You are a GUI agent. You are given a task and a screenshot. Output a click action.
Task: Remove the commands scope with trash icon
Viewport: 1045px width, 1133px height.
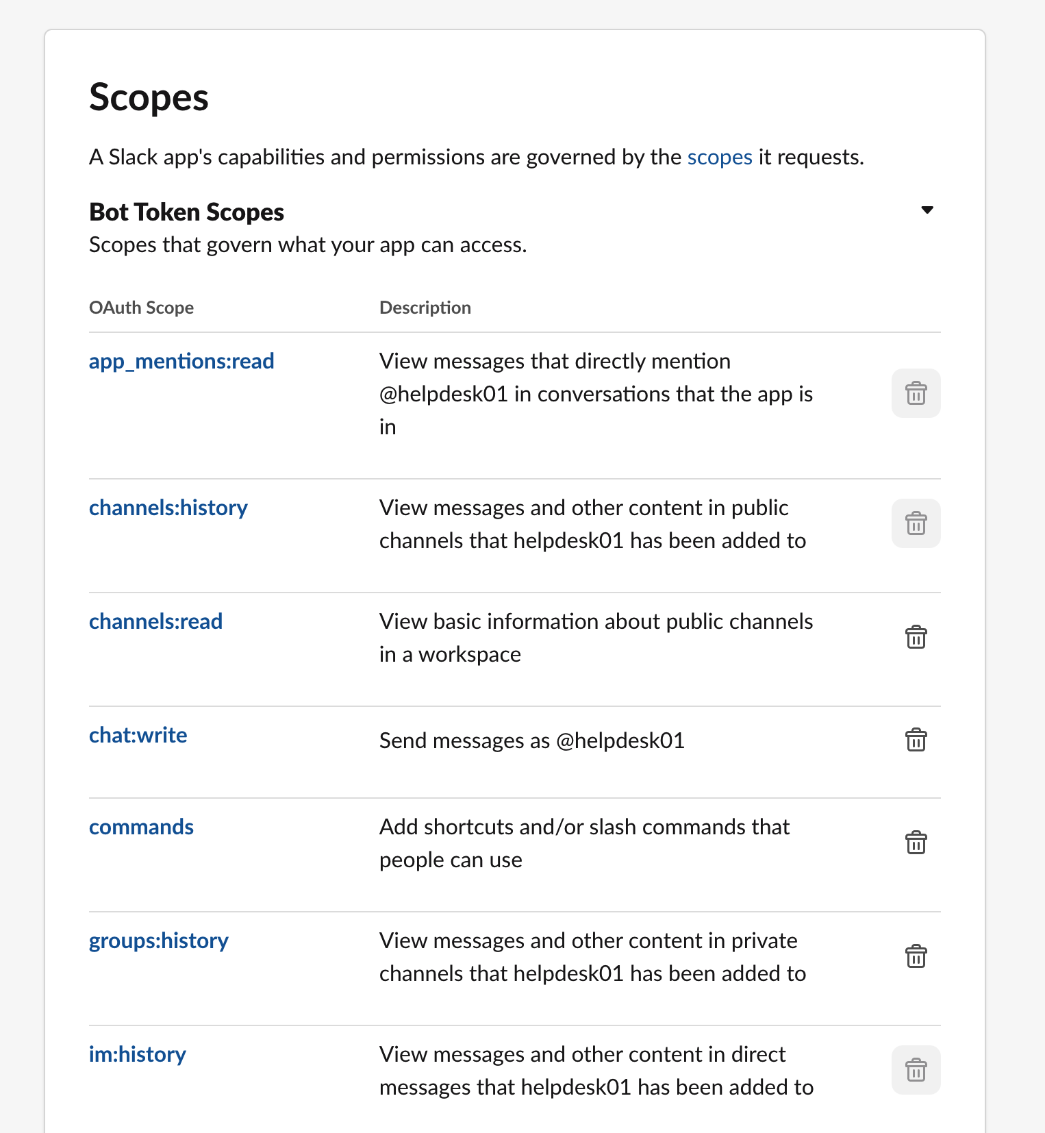tap(916, 843)
